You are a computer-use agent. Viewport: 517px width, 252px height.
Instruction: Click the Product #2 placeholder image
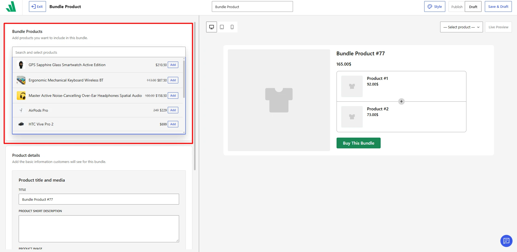click(x=352, y=117)
